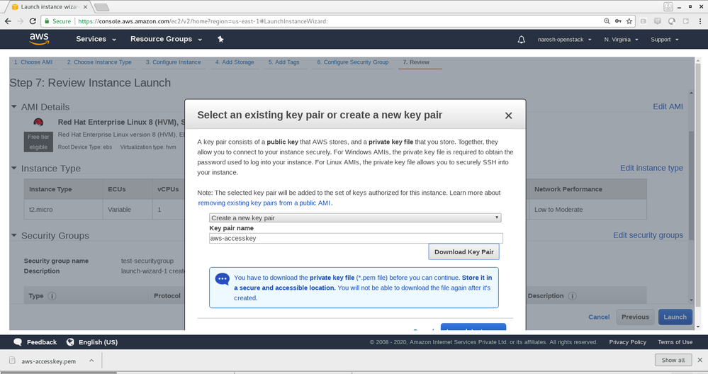The height and width of the screenshot is (374, 708).
Task: Collapse the AMI Details section
Action: point(14,107)
